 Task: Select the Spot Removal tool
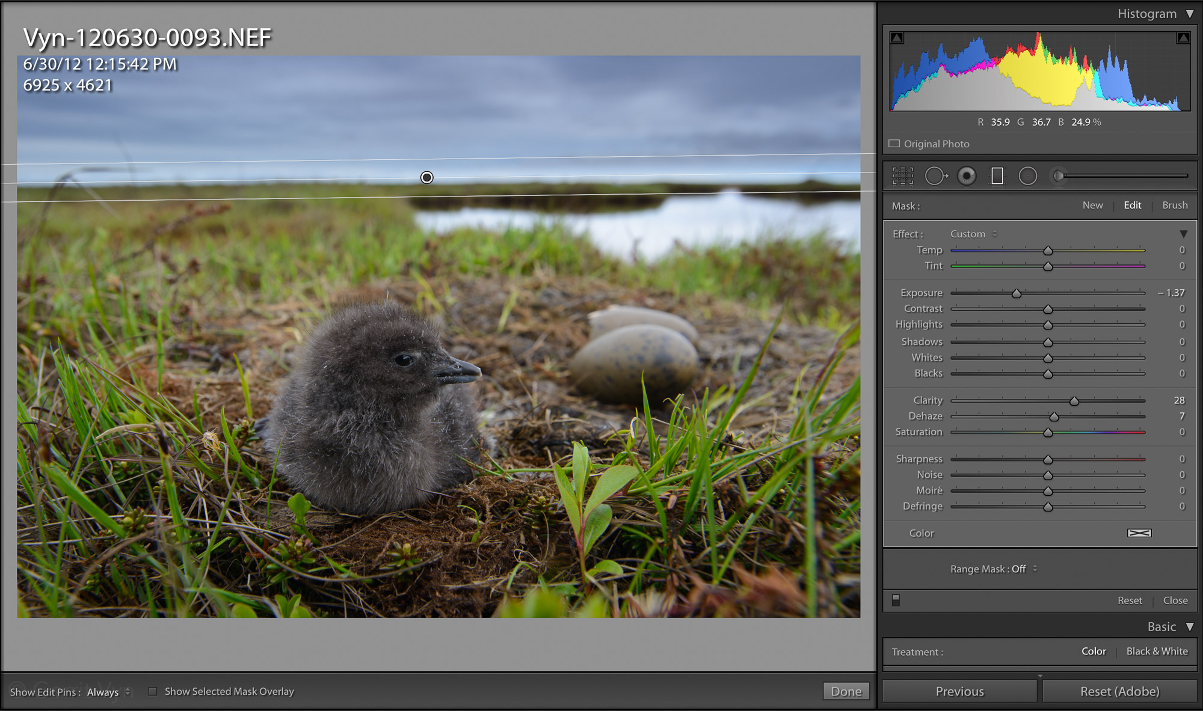pos(936,175)
